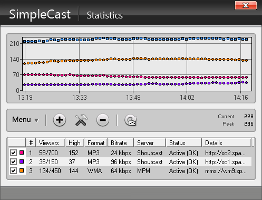Screen dimensions: 262x200
Task: Sort by the Viewers column header
Action: 51,143
